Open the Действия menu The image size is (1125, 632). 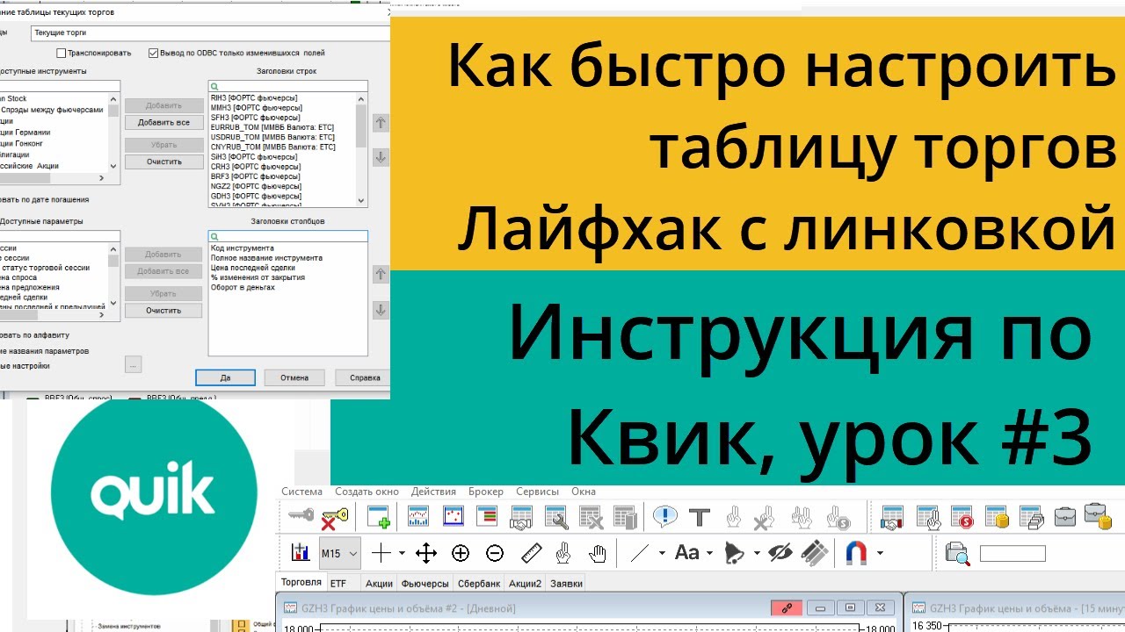(x=433, y=492)
